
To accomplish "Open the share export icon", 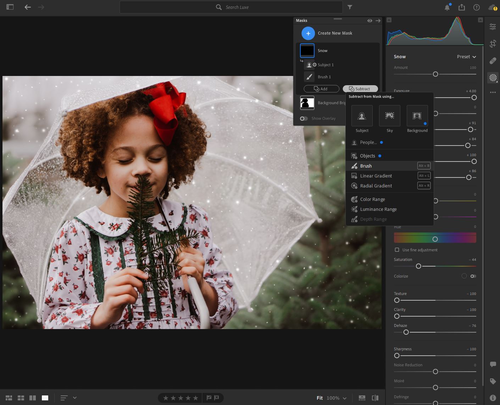I will tap(461, 7).
